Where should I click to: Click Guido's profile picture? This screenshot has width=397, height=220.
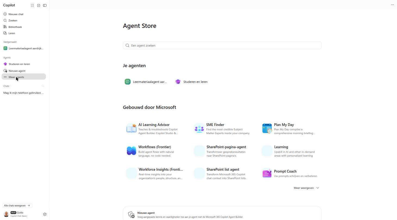(x=6, y=214)
